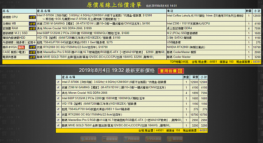263x143 pixels.
Task: Click the blue badge in 主機板 MB row
Action: 32,24
